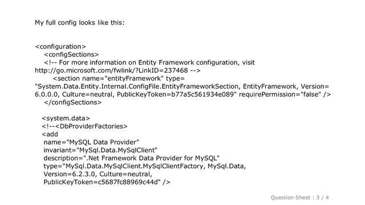
Task: Click the go.microsoft.com fwlink URL
Action: pyautogui.click(x=111, y=71)
